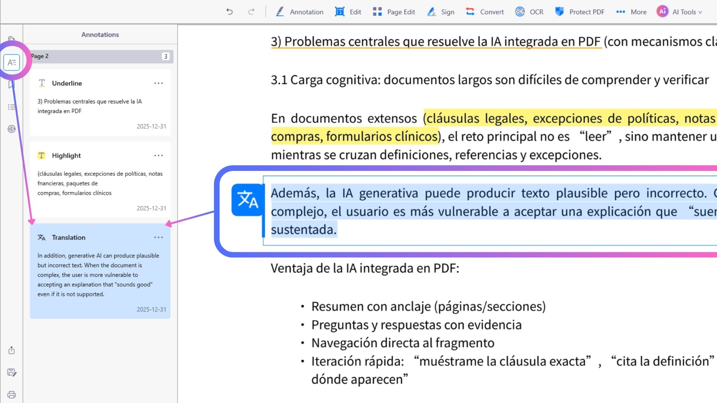Image resolution: width=717 pixels, height=403 pixels.
Task: Click the yellow highlighted 'cláusulas legales' text
Action: [475, 119]
